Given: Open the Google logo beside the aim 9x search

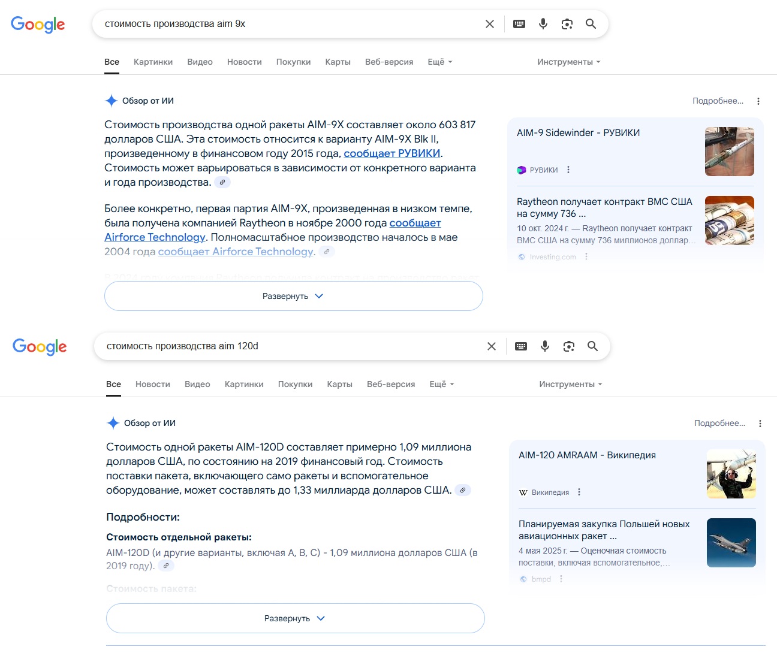Looking at the screenshot, I should coord(38,25).
